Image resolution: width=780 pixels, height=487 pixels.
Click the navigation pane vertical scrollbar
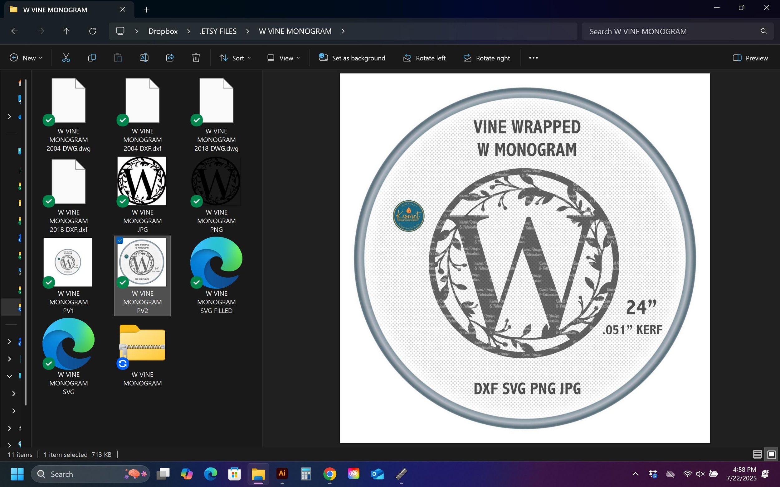(26, 241)
